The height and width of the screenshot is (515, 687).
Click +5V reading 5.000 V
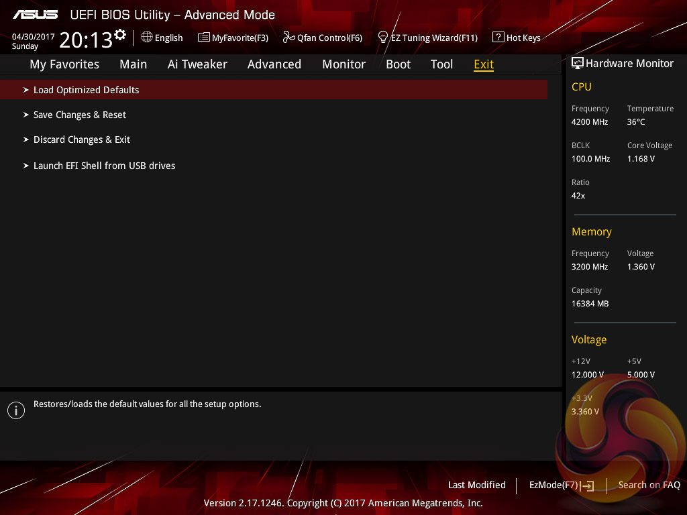point(641,375)
